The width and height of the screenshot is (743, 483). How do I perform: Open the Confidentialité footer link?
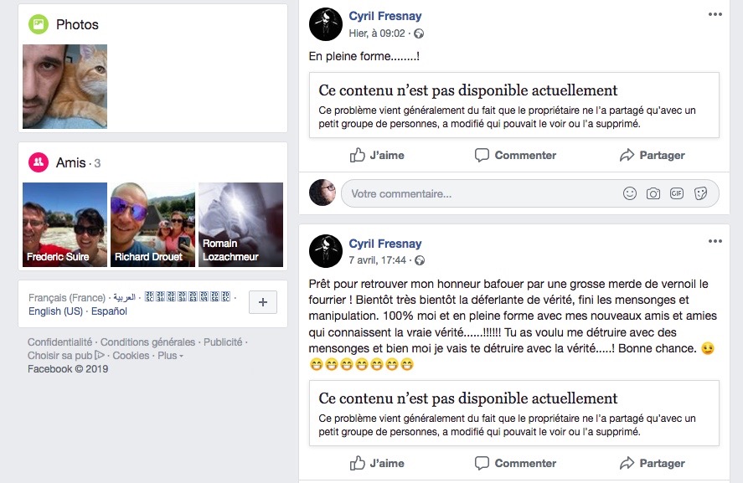59,342
